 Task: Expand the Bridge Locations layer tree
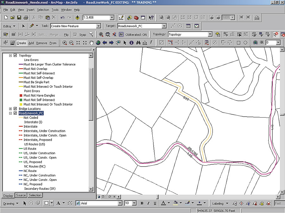tap(10, 109)
